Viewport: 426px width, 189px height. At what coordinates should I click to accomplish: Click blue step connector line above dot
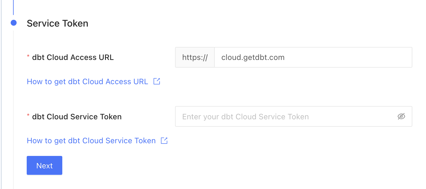click(13, 7)
